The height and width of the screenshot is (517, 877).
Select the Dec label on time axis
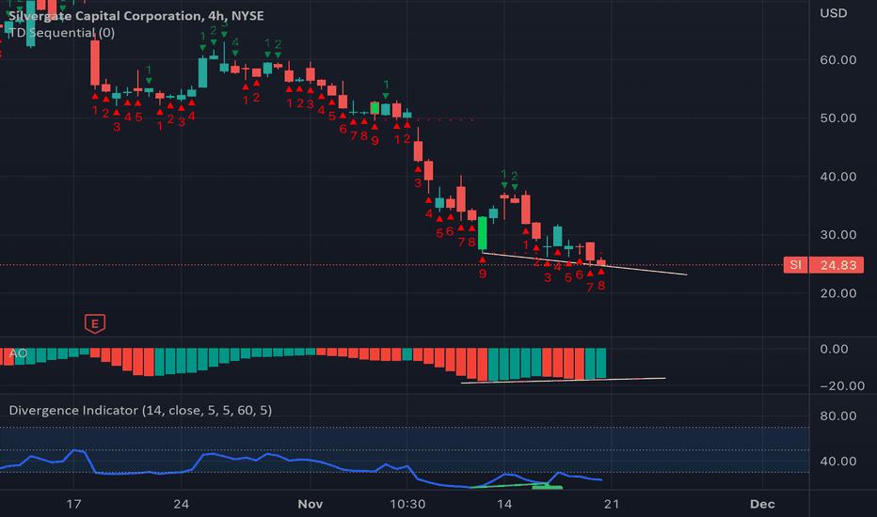click(762, 504)
